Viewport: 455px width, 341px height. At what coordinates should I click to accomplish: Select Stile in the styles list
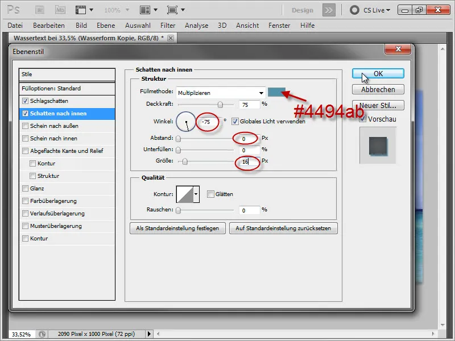tap(67, 74)
